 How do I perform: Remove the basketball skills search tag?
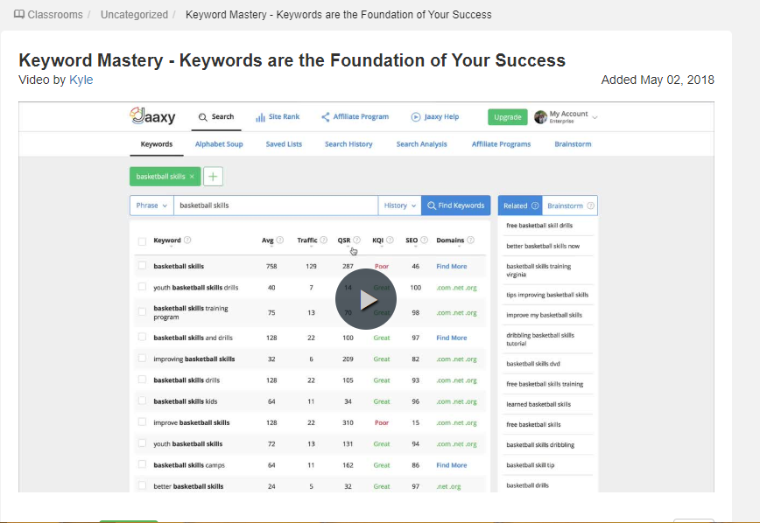(192, 177)
